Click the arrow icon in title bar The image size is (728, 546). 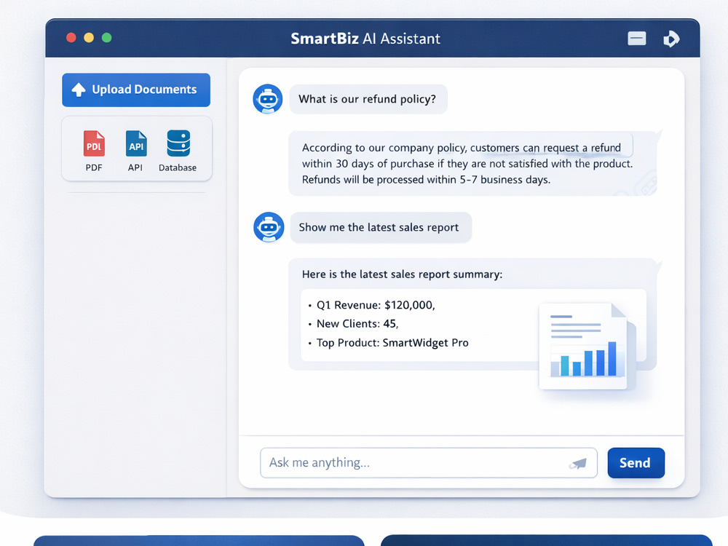(x=671, y=39)
